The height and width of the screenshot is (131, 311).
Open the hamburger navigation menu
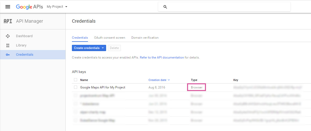[x=8, y=7]
